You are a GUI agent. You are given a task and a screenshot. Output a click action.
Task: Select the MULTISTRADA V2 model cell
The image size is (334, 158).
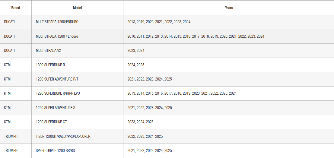tap(48, 50)
